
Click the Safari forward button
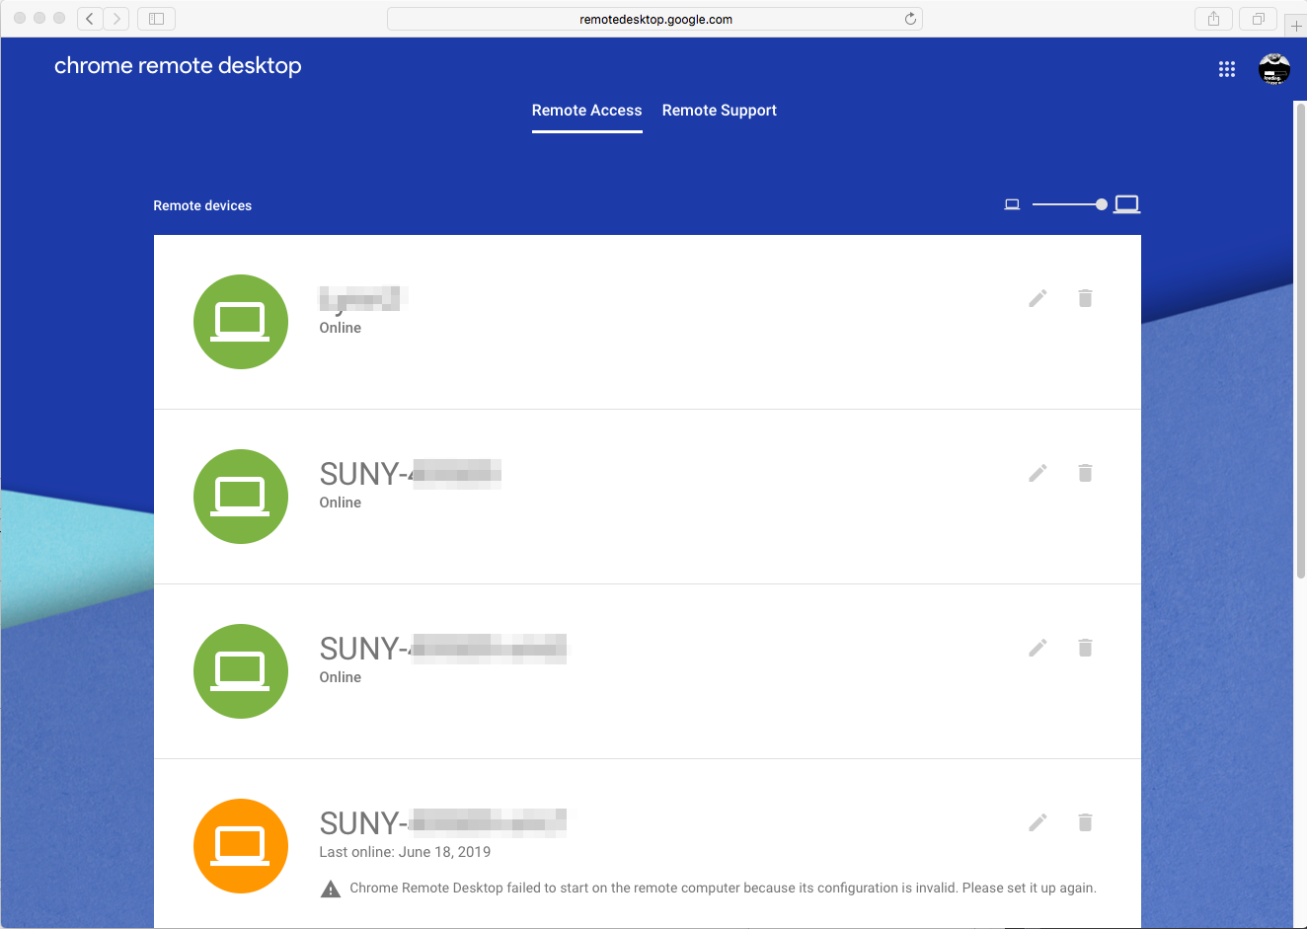116,18
